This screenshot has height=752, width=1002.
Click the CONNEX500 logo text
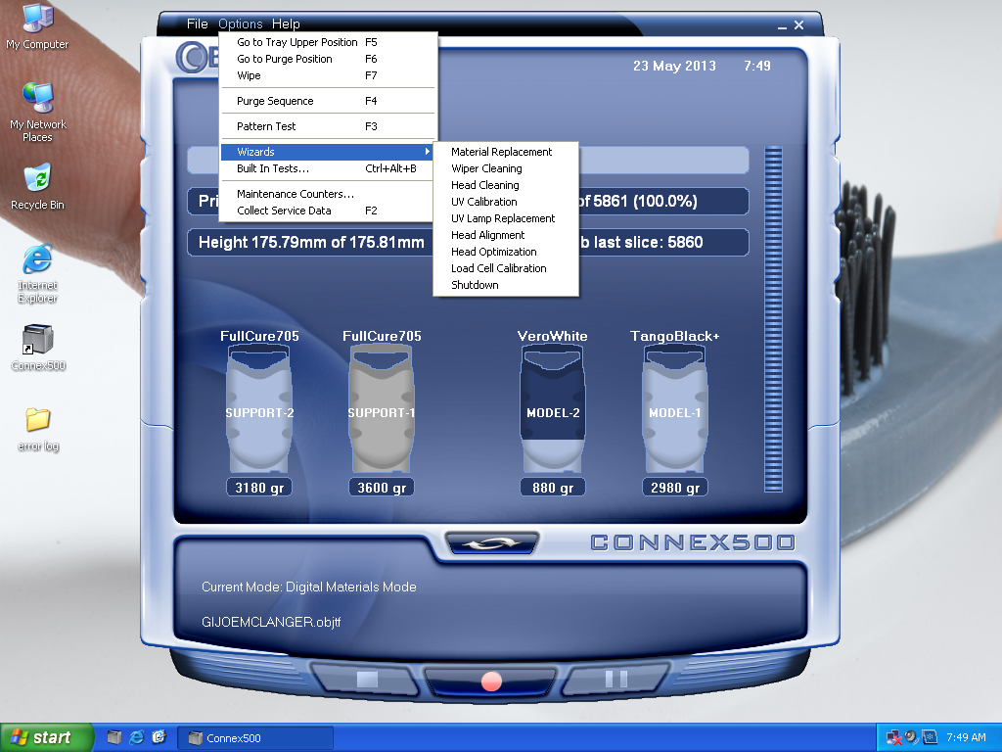693,542
